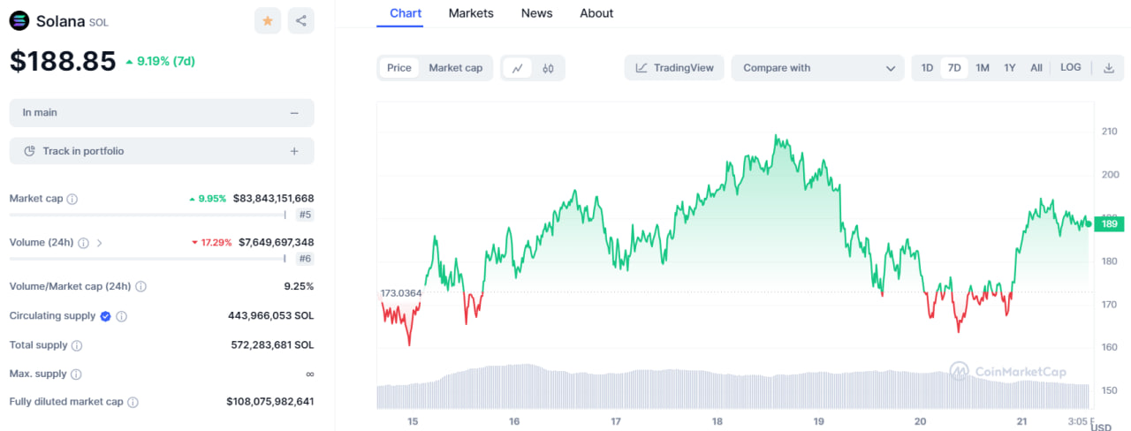
Task: Click market cap value $83,843,151,668
Action: coord(273,199)
